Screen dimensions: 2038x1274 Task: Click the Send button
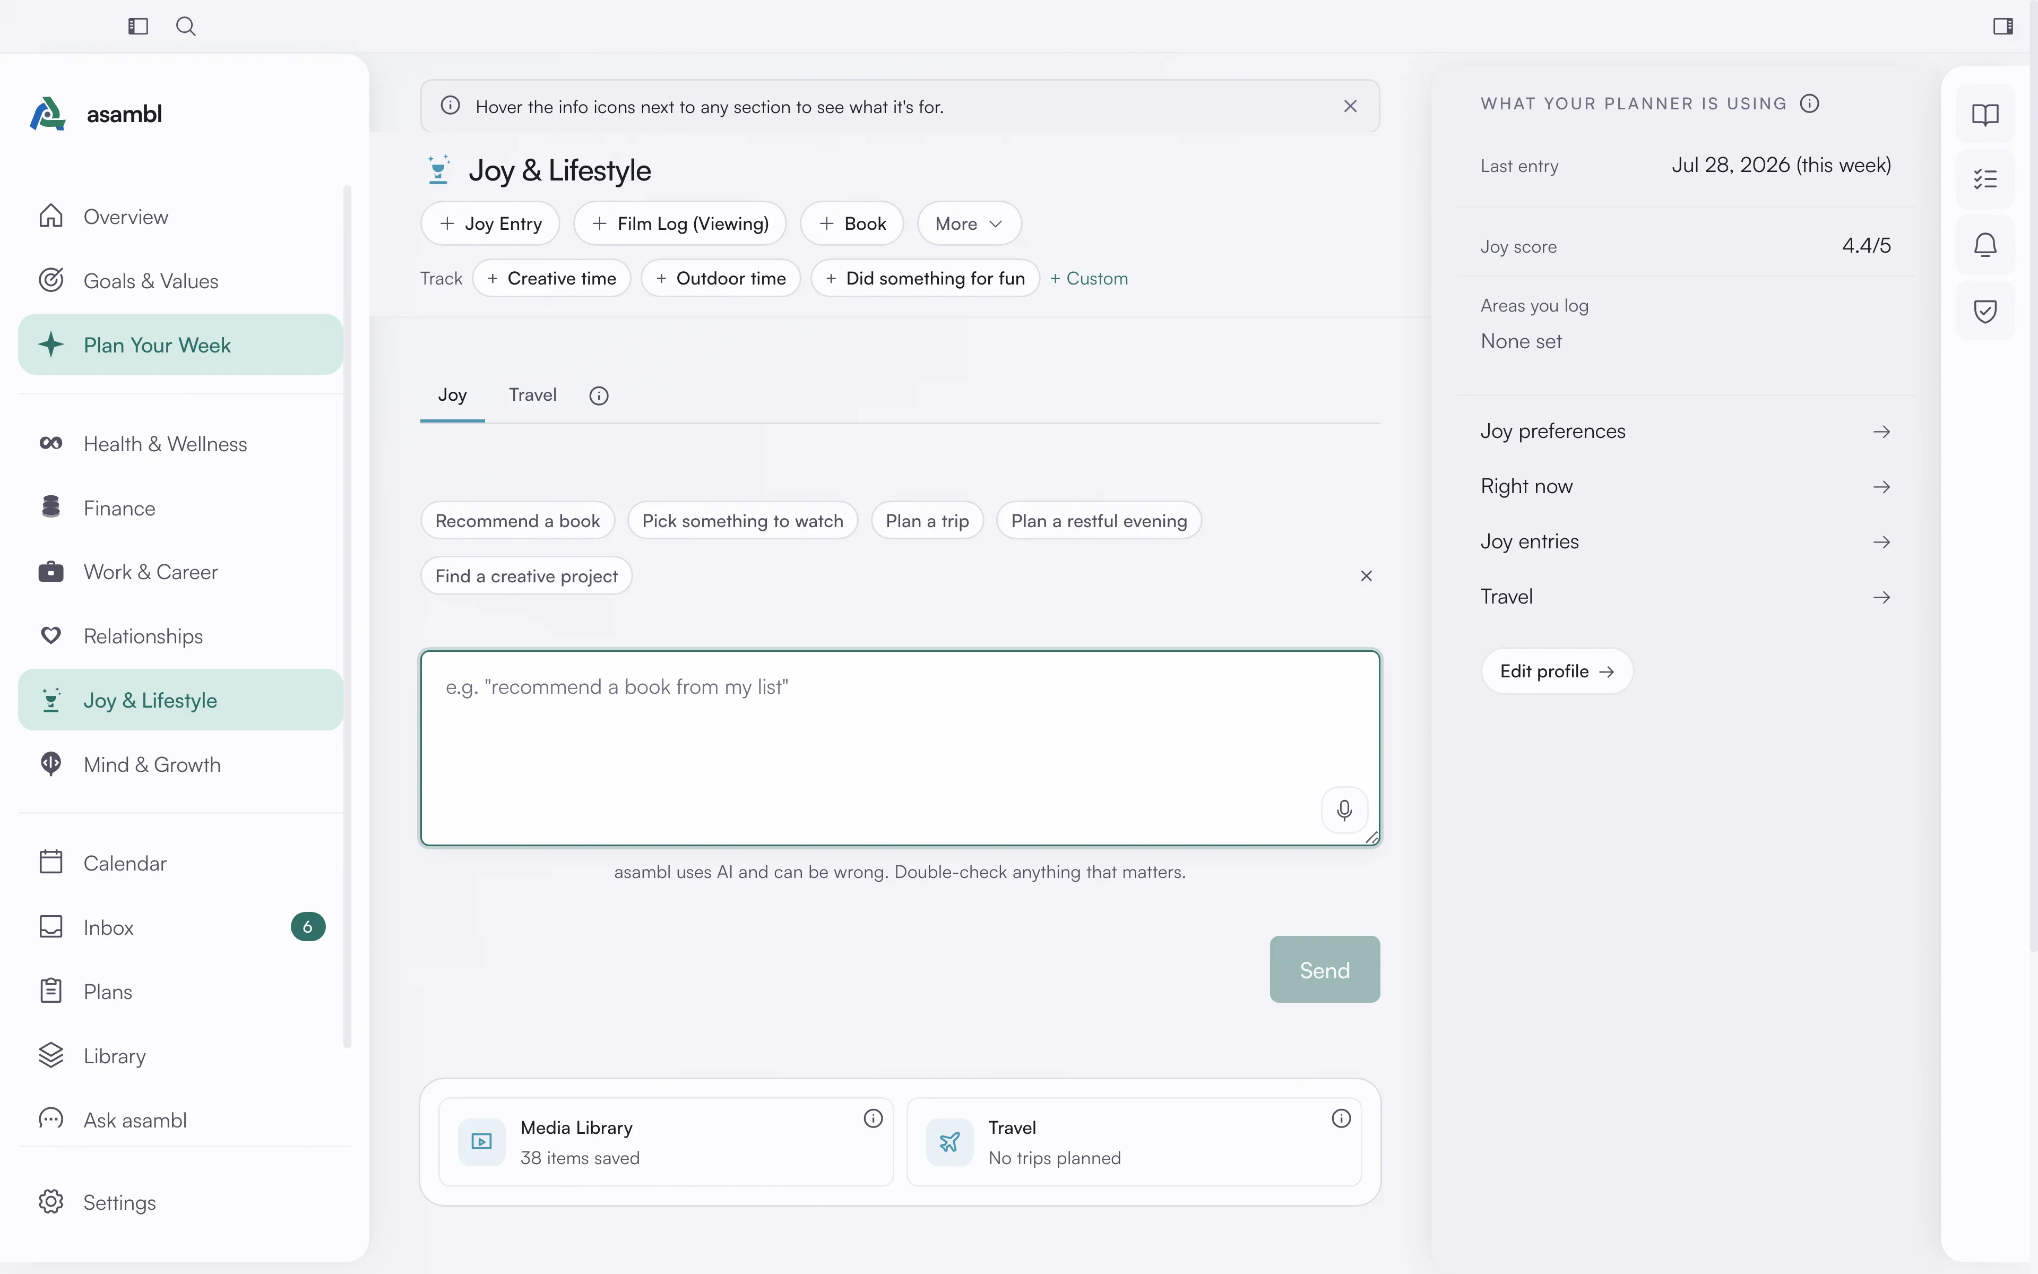pos(1325,970)
